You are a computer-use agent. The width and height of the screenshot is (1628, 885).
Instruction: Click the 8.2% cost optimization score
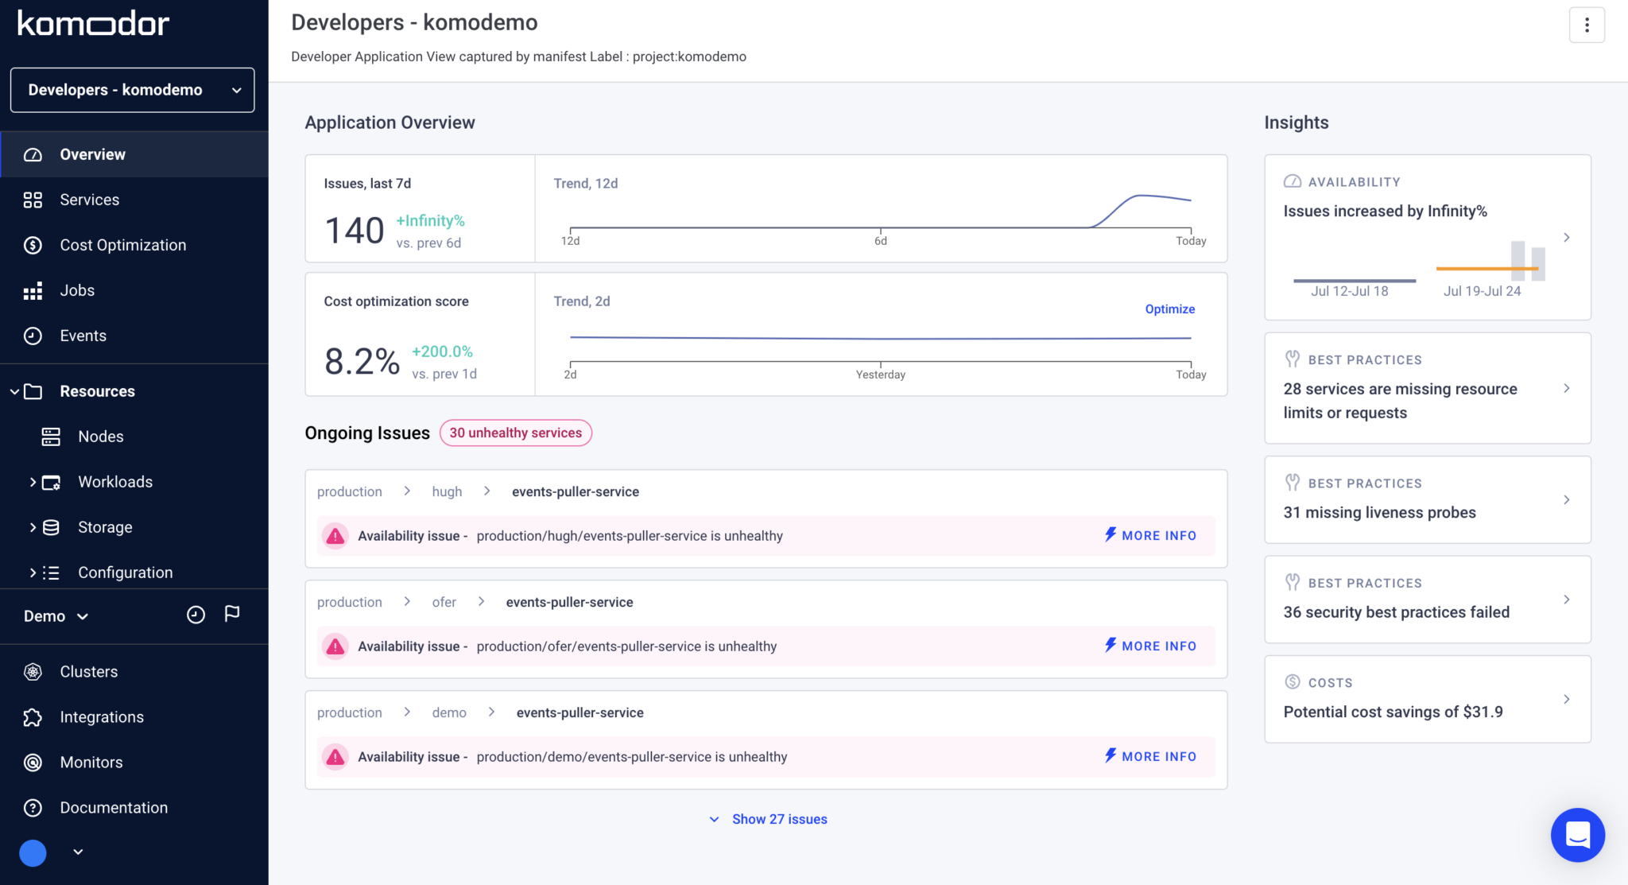(x=362, y=362)
